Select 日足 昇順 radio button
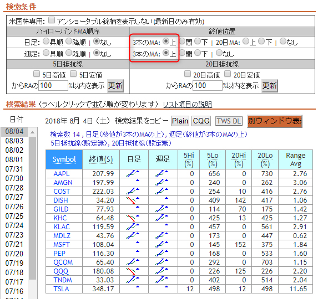This screenshot has height=299, width=318. coord(46,42)
